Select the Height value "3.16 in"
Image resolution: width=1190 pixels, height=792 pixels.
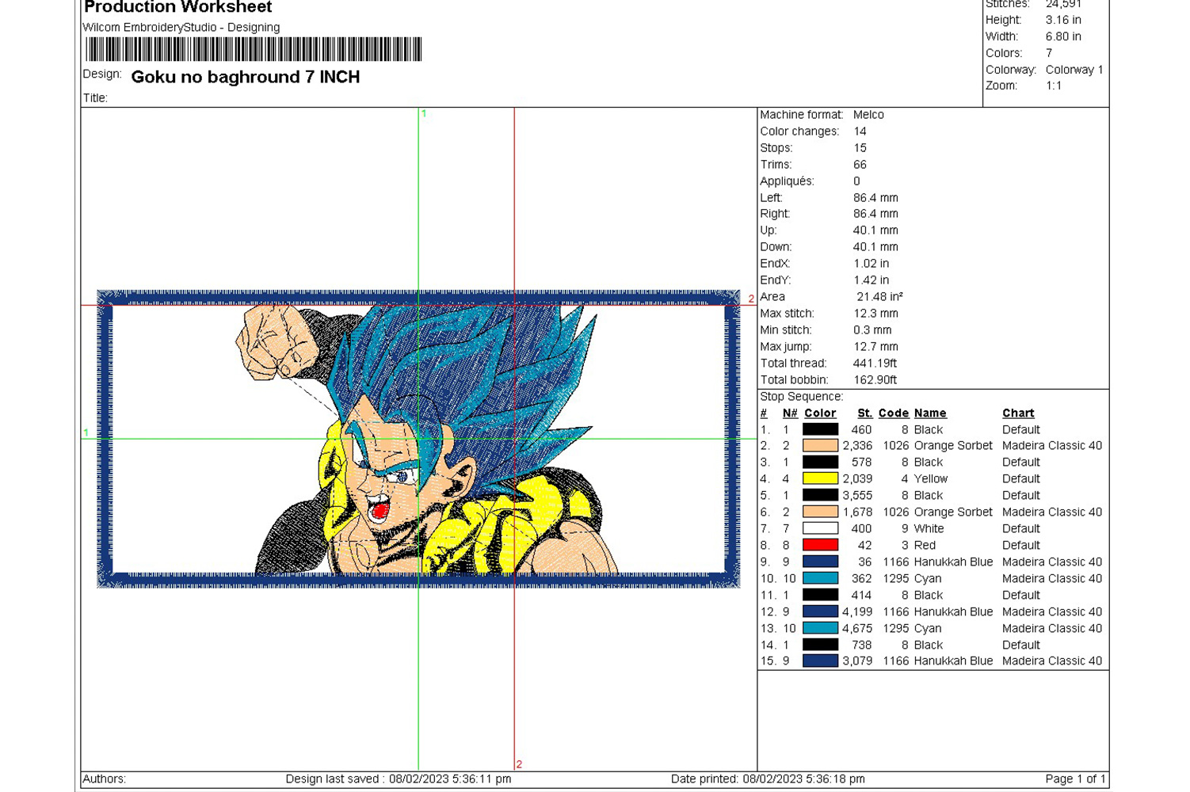[1063, 20]
